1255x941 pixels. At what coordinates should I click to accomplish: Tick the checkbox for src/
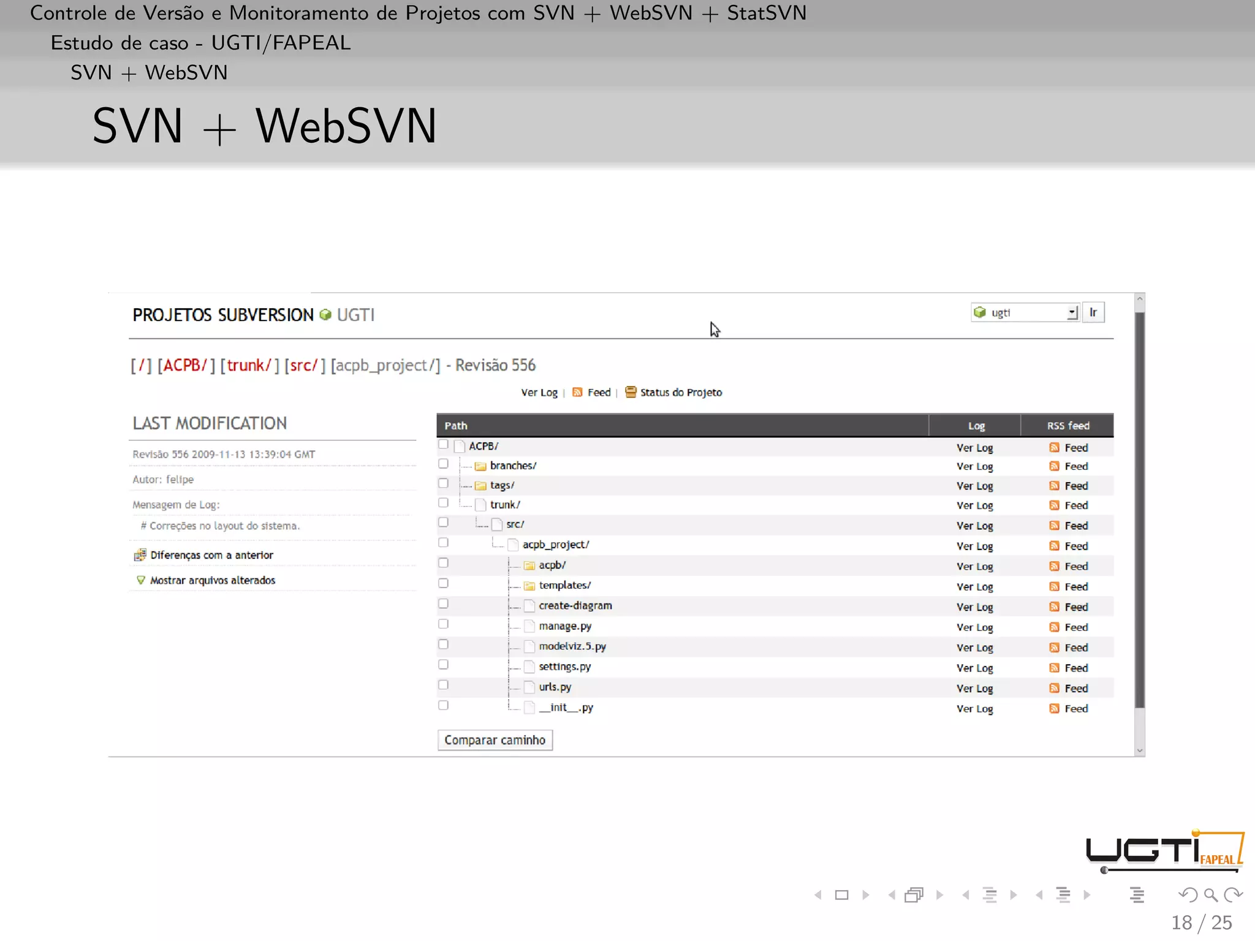click(443, 523)
